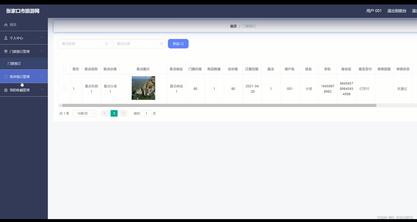The image size is (417, 222).
Task: Open 门票预订管理 sidebar menu
Action: 24,51
